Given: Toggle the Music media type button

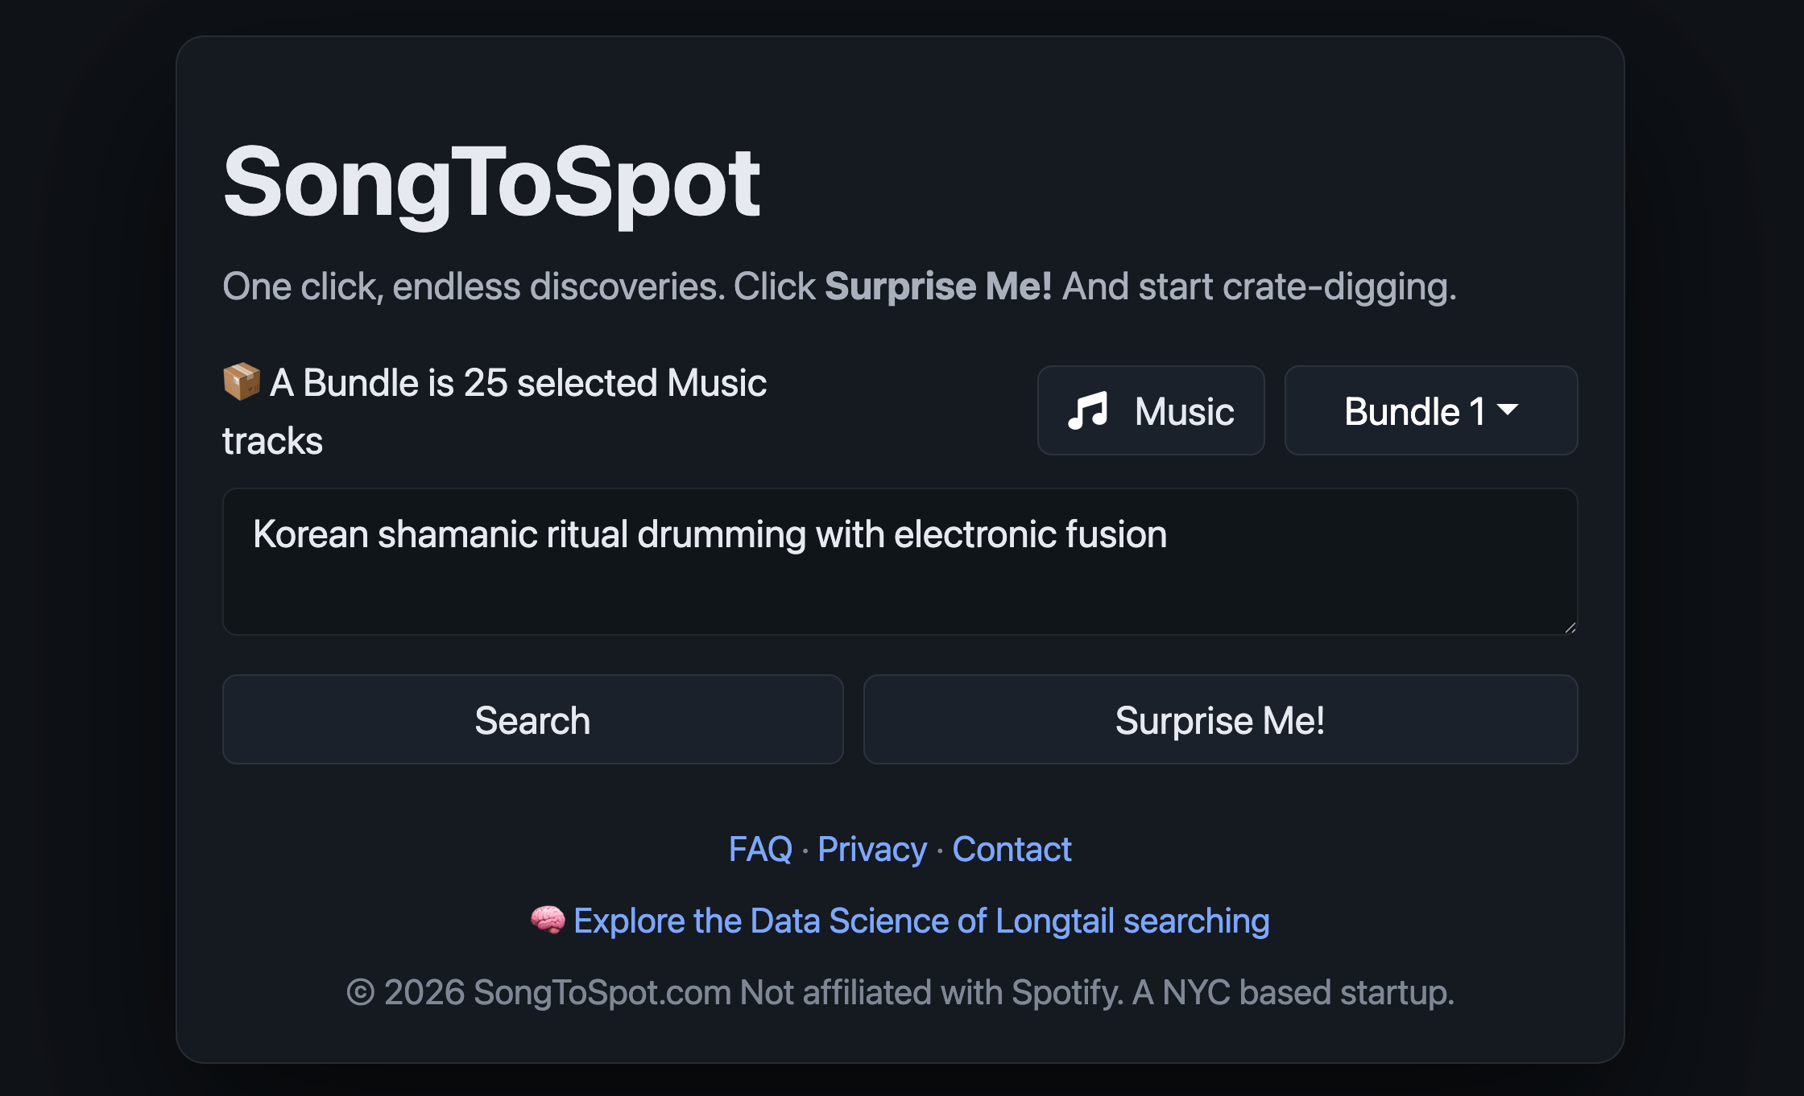Looking at the screenshot, I should (x=1150, y=411).
